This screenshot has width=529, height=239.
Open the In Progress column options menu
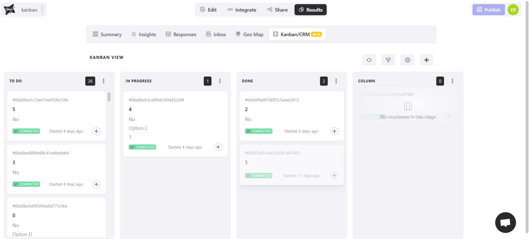coord(220,81)
